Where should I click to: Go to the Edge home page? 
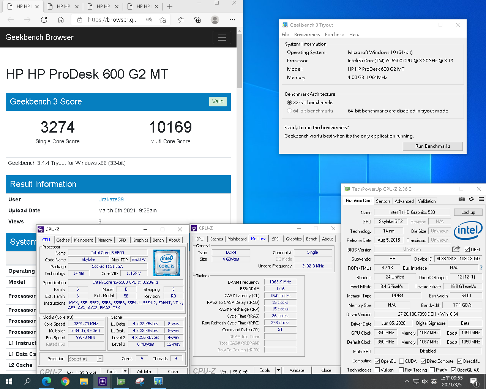click(61, 20)
